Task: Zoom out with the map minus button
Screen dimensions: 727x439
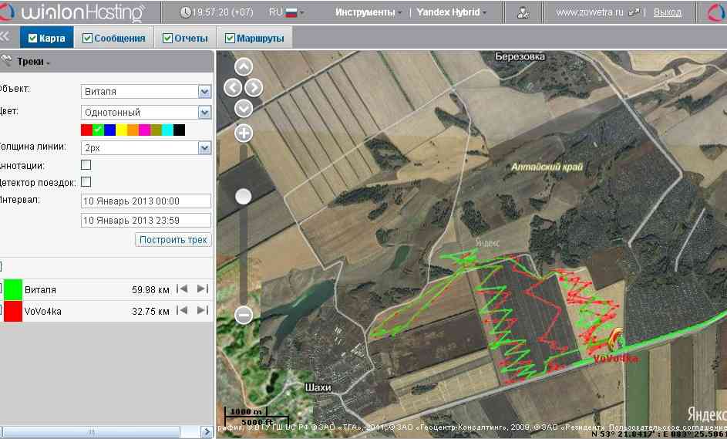Action: point(244,314)
